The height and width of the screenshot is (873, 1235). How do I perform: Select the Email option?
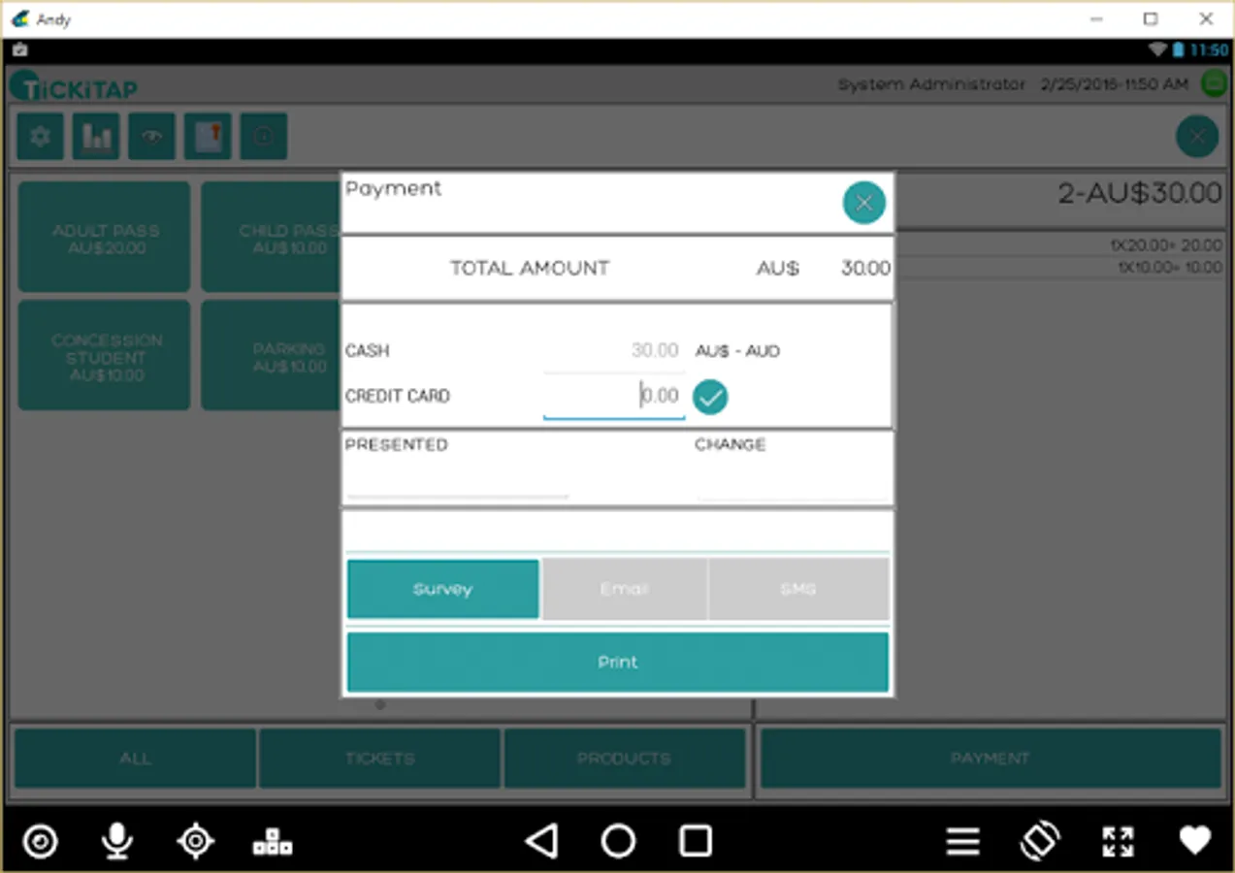coord(625,589)
